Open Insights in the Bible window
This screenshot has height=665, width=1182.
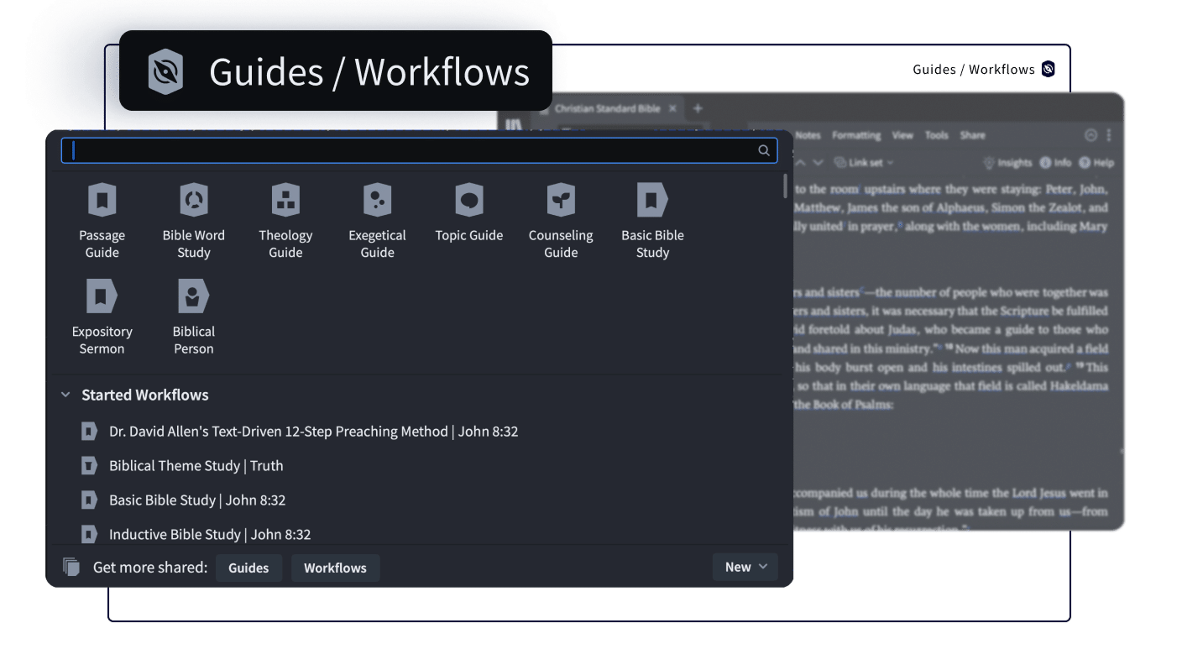pos(1007,163)
